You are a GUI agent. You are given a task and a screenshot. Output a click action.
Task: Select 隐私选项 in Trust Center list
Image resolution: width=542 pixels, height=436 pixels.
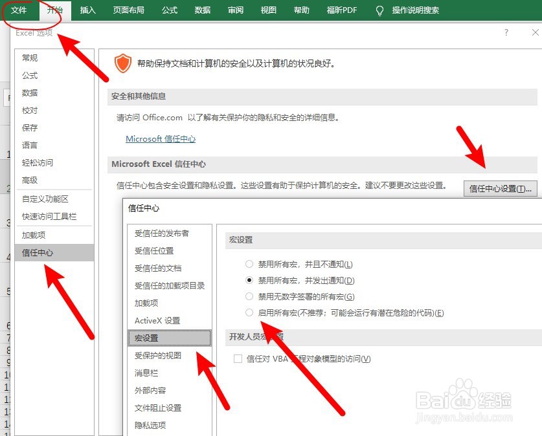tap(170, 425)
